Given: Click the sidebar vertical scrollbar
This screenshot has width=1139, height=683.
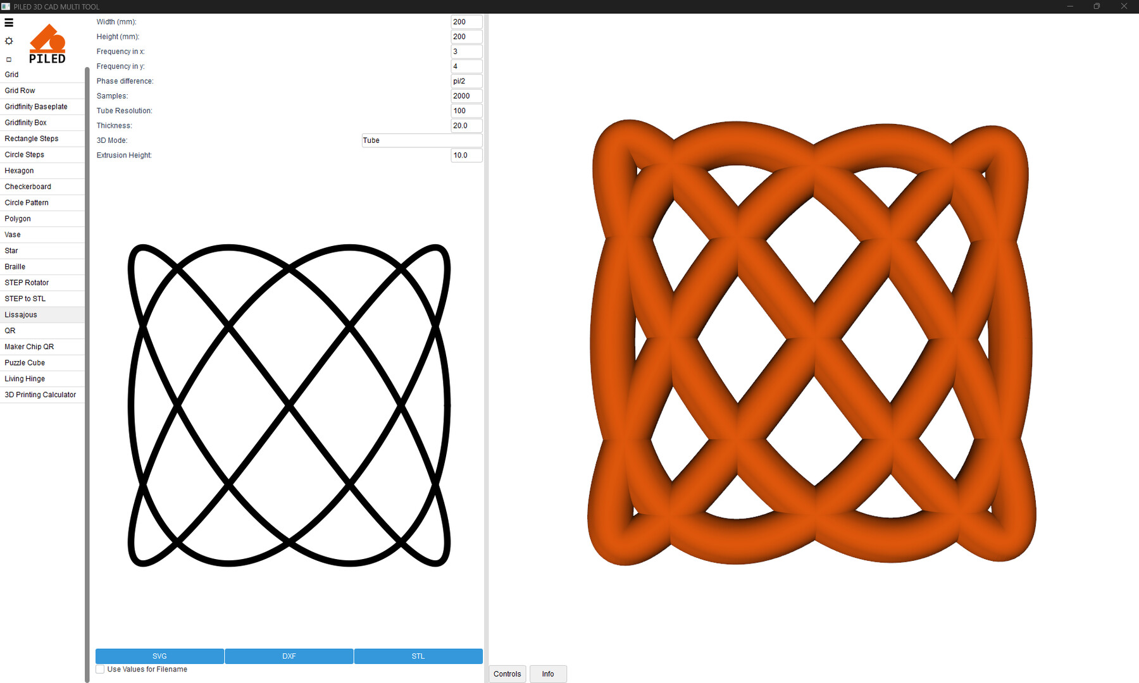Looking at the screenshot, I should click(87, 373).
